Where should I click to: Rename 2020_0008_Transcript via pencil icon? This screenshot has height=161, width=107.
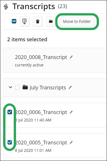(71, 57)
